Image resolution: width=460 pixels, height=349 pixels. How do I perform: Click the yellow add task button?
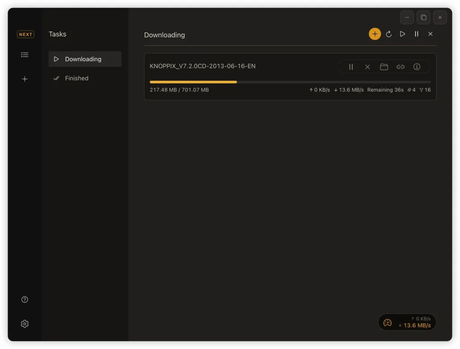tap(375, 34)
